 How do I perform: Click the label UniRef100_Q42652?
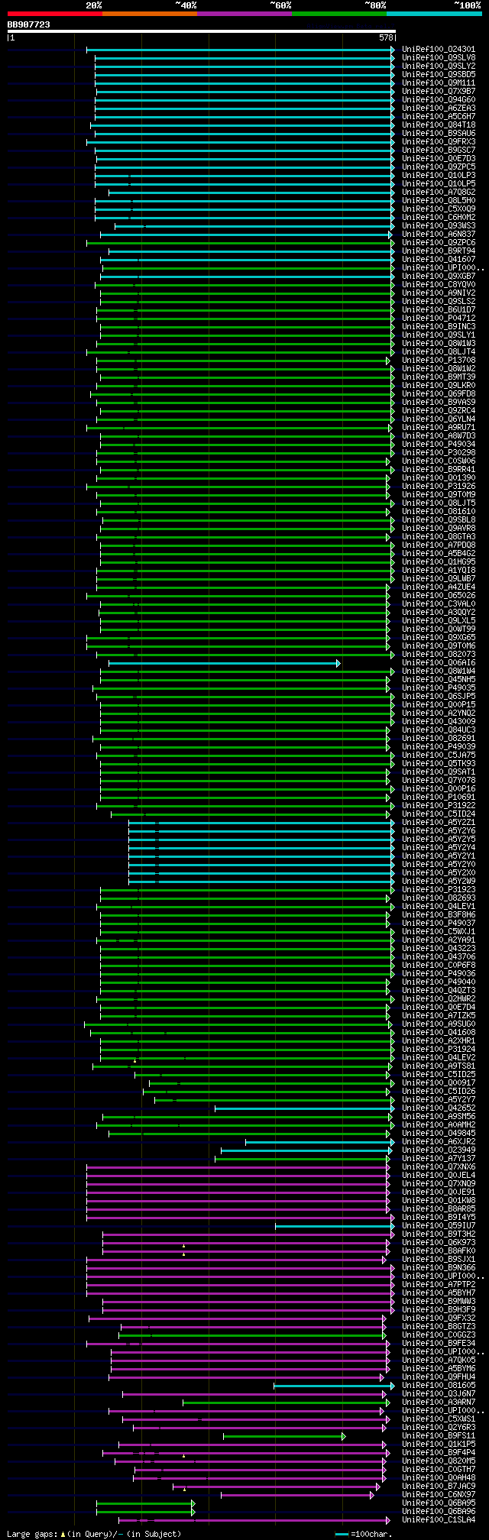pyautogui.click(x=439, y=1108)
